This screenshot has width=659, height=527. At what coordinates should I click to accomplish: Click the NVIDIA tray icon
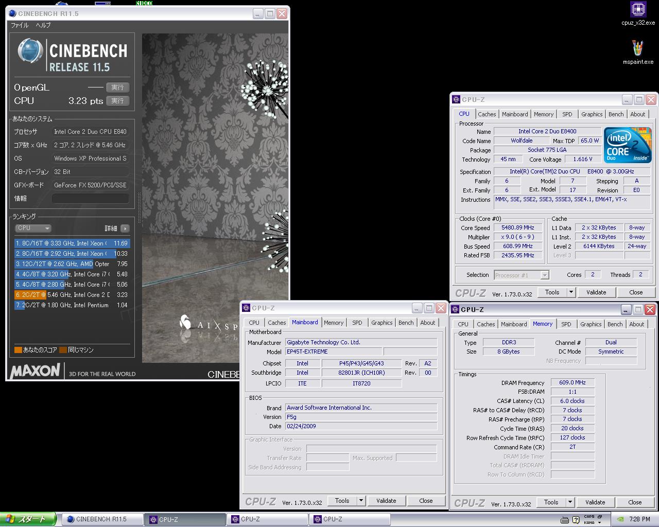pyautogui.click(x=621, y=519)
